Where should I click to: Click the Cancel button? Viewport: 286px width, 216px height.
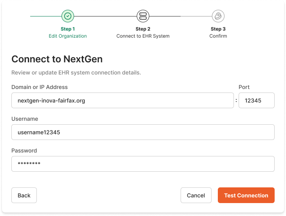point(196,195)
